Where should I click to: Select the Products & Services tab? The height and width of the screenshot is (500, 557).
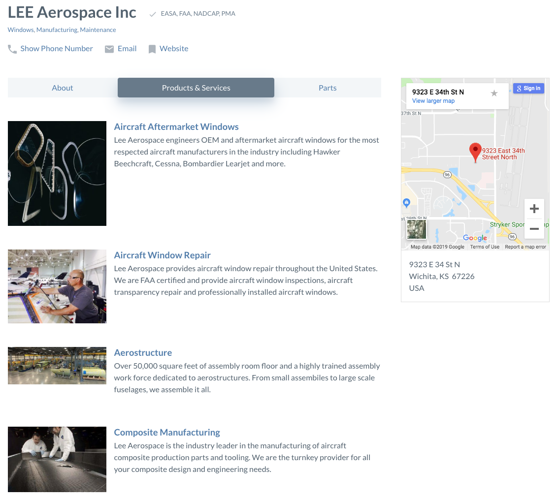[196, 88]
